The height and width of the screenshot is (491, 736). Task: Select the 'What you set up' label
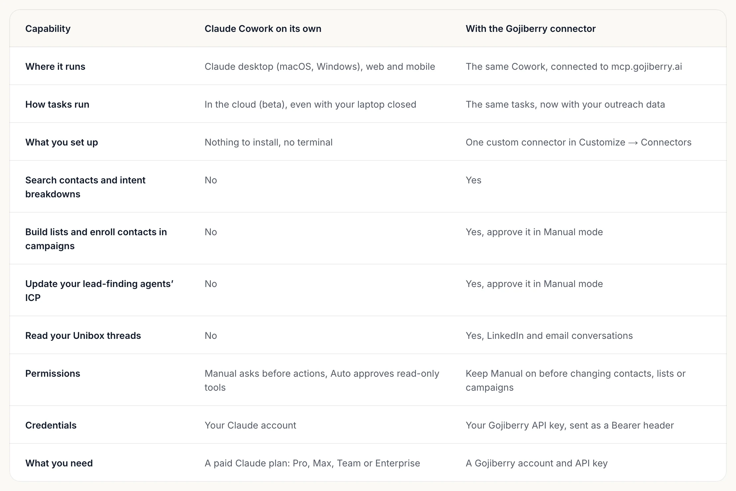(61, 142)
